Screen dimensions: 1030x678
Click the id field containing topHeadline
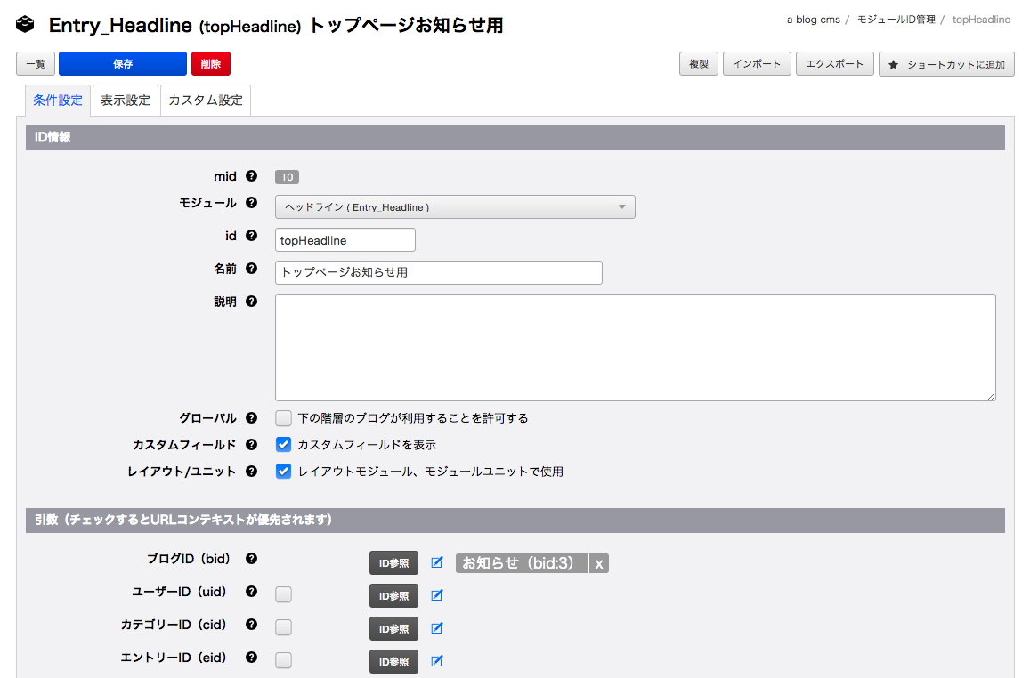(x=345, y=239)
